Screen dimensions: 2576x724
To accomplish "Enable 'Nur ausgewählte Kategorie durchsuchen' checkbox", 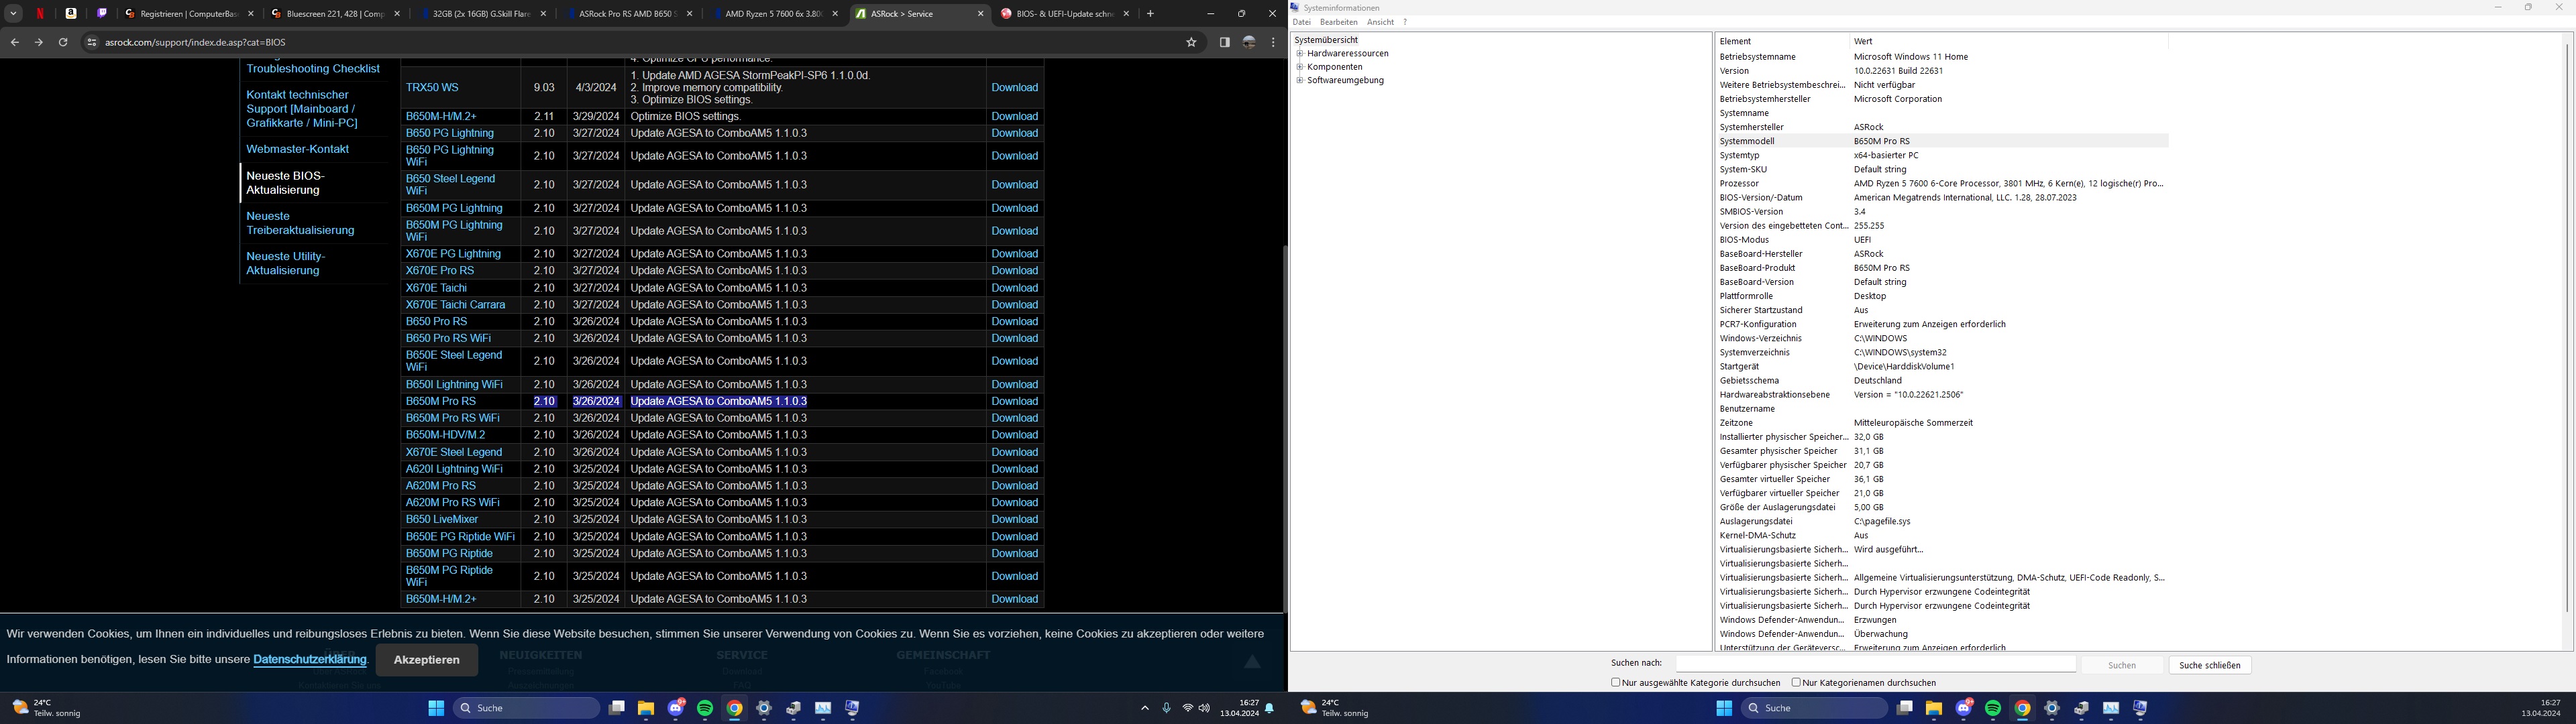I will point(1615,682).
